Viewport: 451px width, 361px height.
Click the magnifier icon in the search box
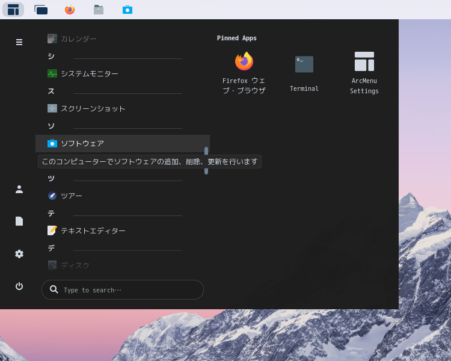point(54,289)
